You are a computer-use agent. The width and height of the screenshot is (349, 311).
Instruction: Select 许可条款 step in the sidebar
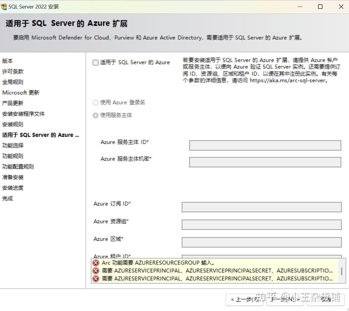[x=12, y=71]
